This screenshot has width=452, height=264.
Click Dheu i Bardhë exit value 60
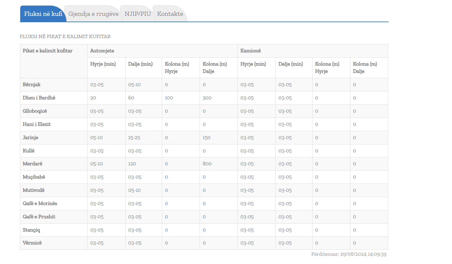131,98
